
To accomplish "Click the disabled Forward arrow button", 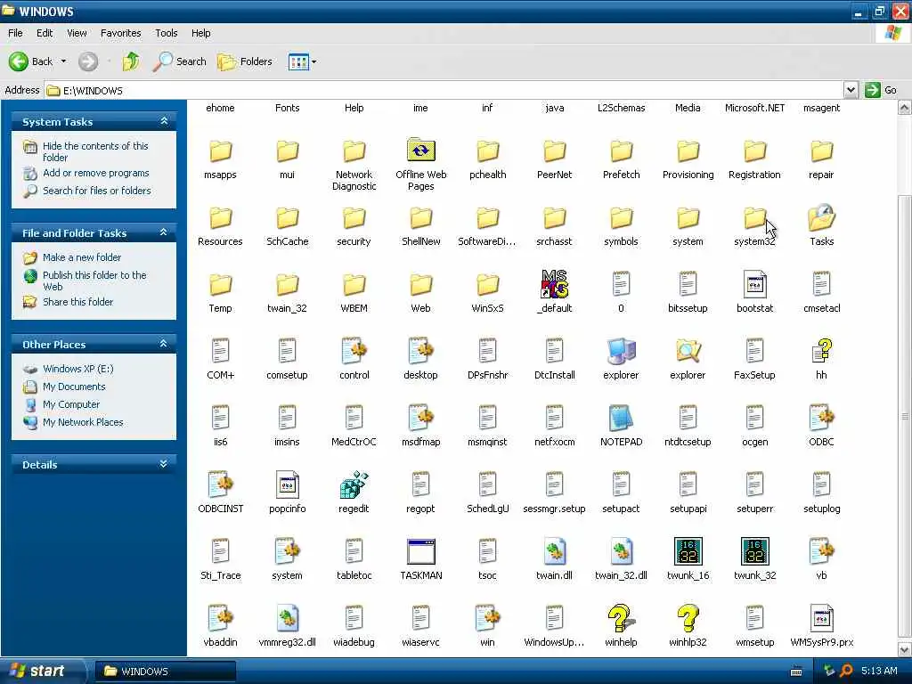I will click(x=88, y=61).
